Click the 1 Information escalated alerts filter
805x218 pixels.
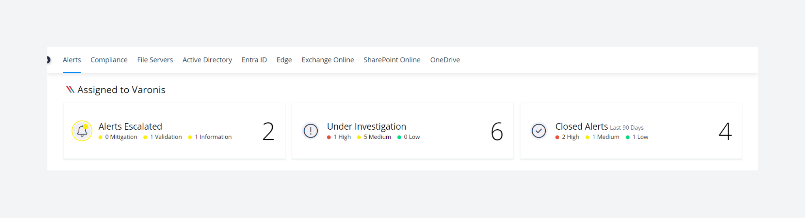213,137
